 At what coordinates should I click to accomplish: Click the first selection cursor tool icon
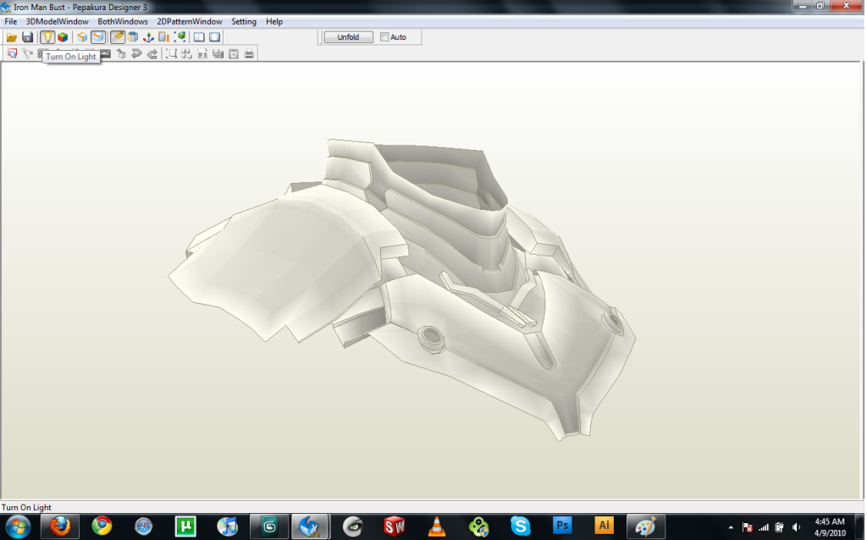(13, 54)
